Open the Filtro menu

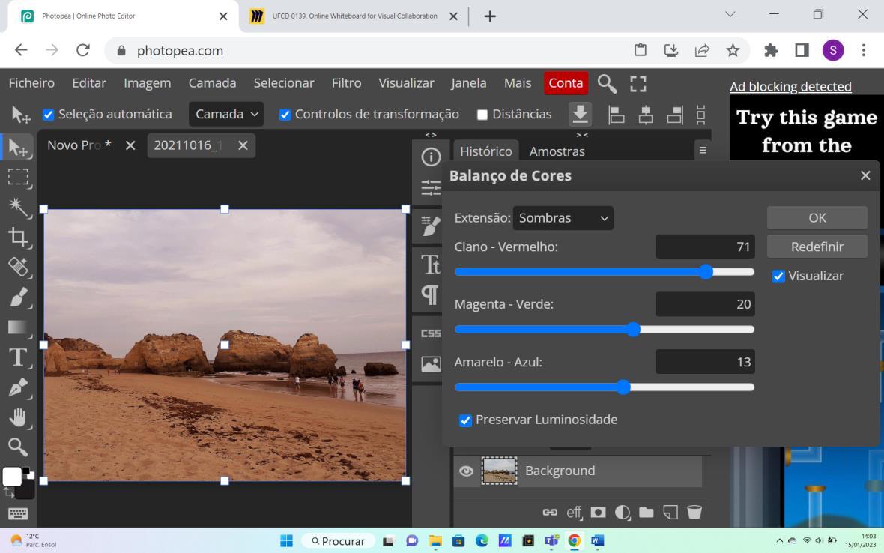pos(346,83)
